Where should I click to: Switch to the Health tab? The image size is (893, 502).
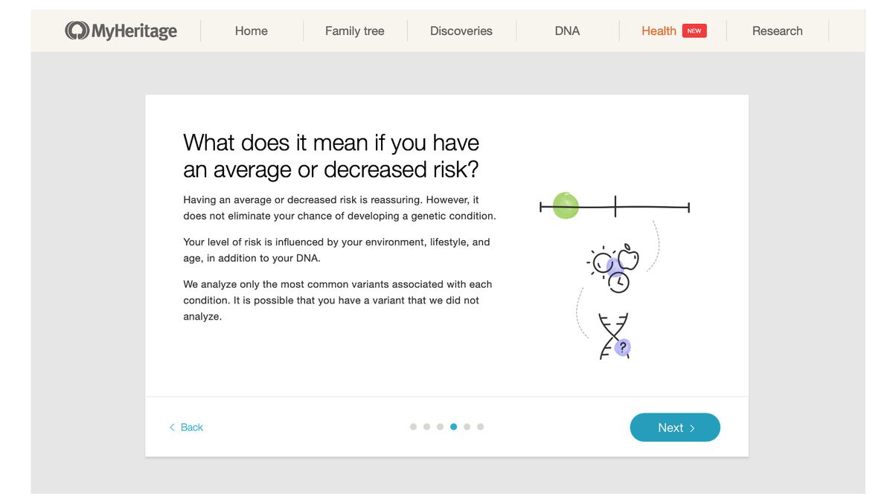pyautogui.click(x=659, y=30)
